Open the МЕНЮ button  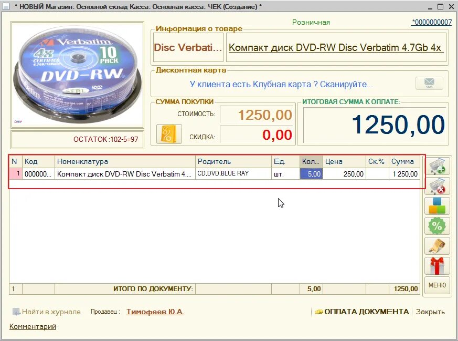click(437, 285)
